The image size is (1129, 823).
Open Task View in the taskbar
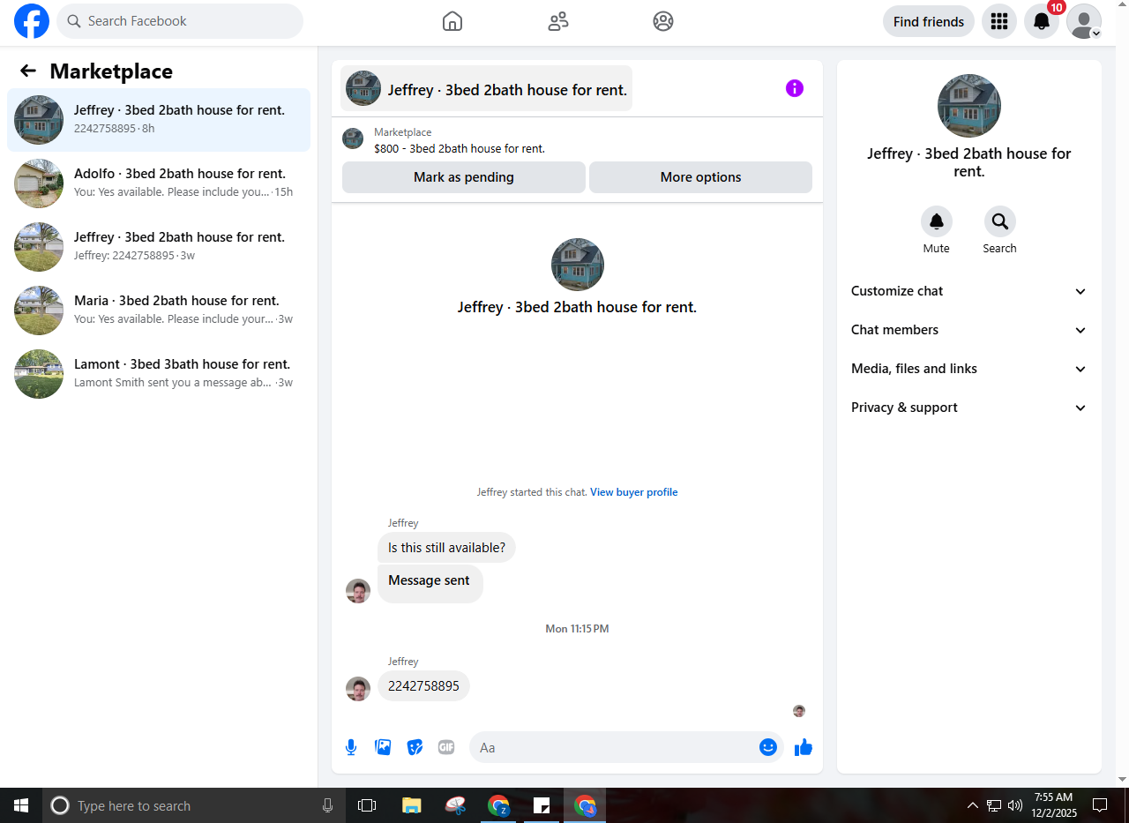(x=367, y=805)
